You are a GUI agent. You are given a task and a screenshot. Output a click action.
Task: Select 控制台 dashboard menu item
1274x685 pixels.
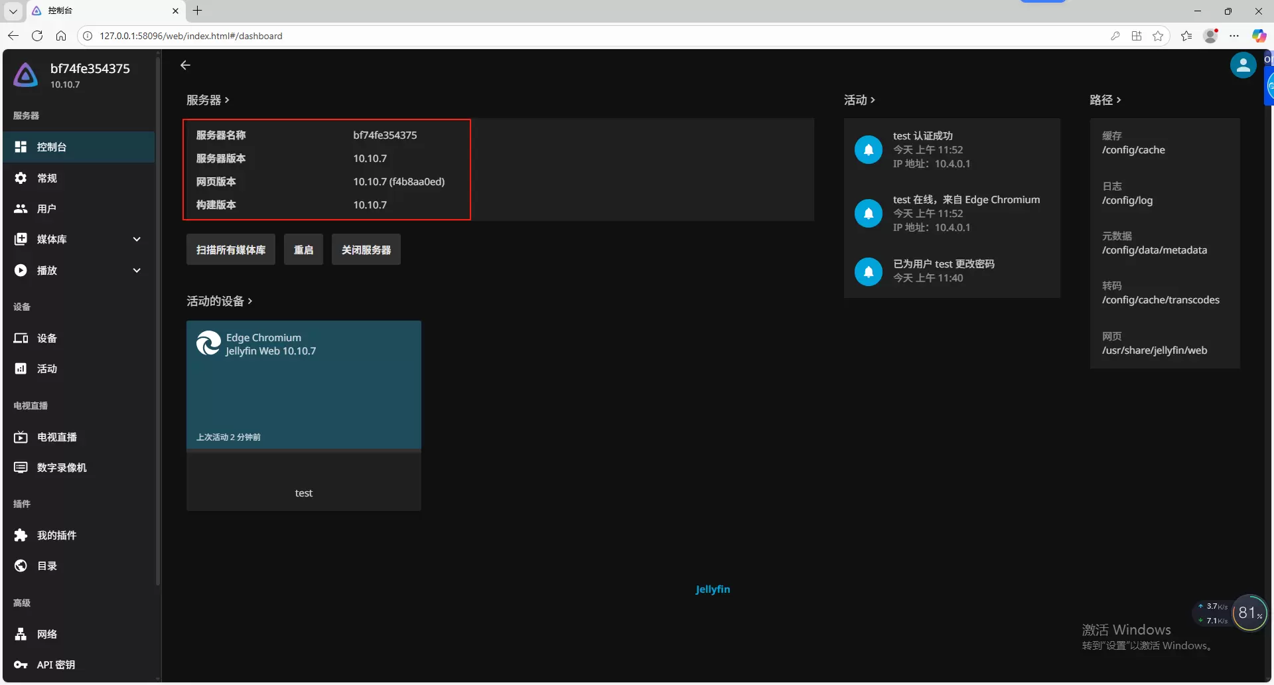(52, 147)
